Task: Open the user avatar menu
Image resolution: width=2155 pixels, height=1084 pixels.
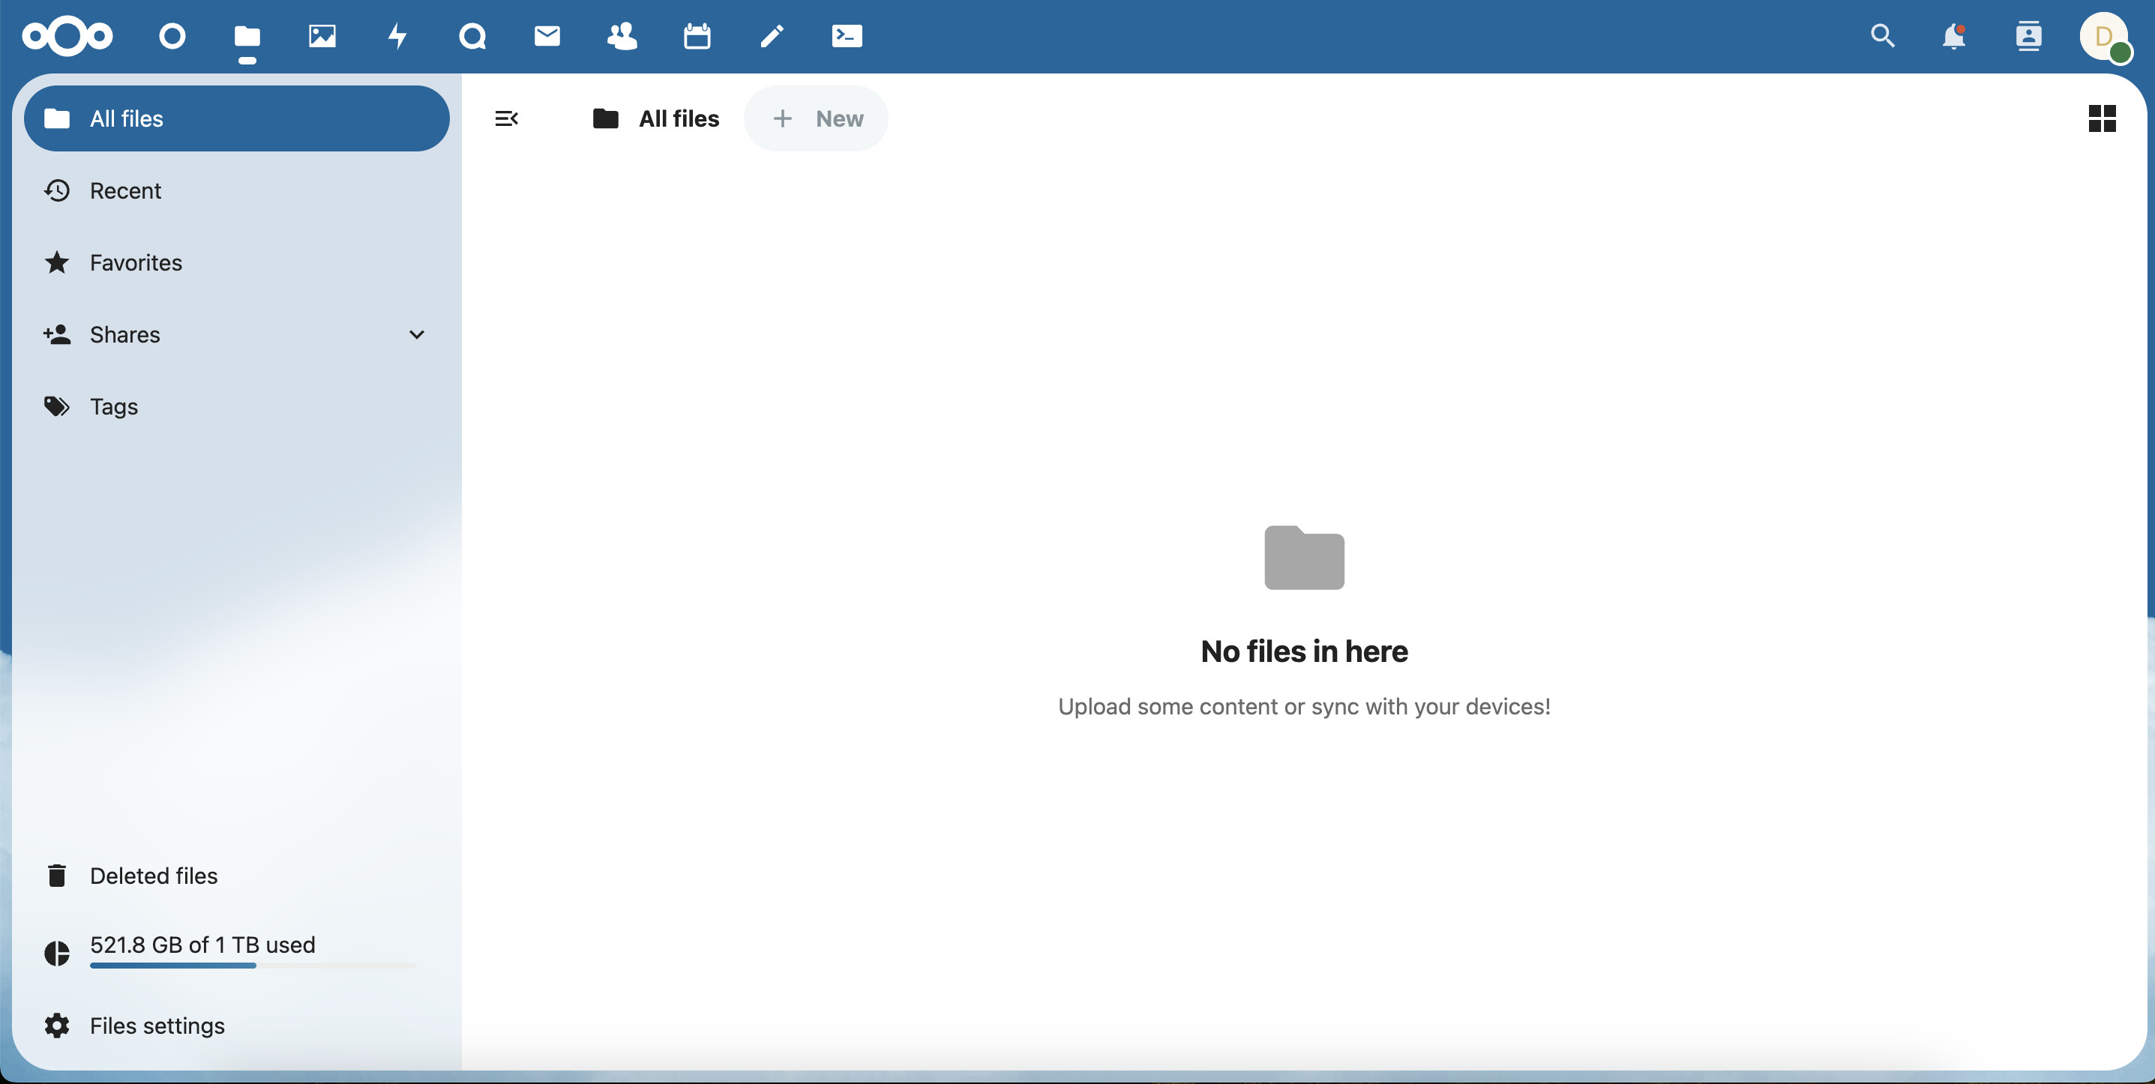Action: 2103,37
